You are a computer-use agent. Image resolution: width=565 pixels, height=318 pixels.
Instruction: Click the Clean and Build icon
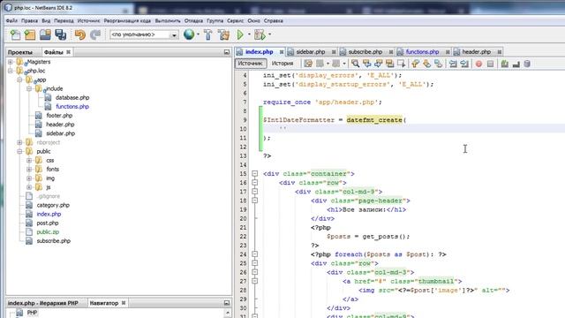(223, 34)
